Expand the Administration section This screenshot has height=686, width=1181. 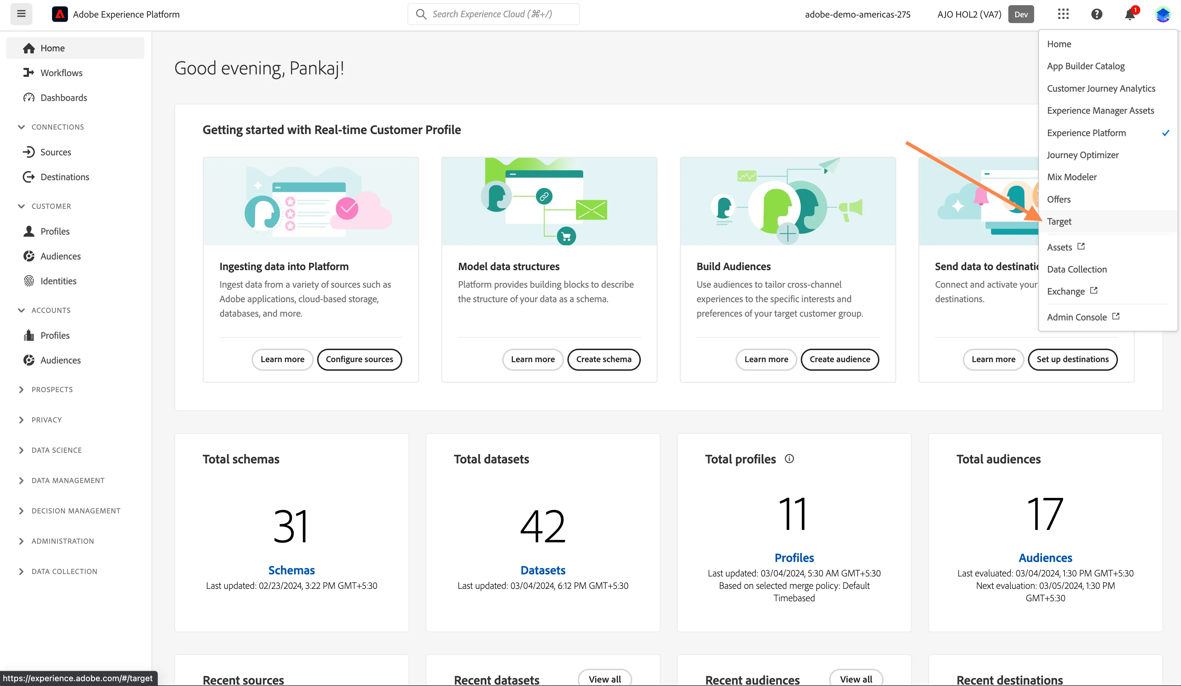(x=56, y=541)
